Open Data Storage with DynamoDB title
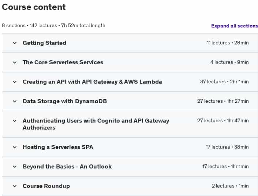This screenshot has width=258, height=196. 65,101
